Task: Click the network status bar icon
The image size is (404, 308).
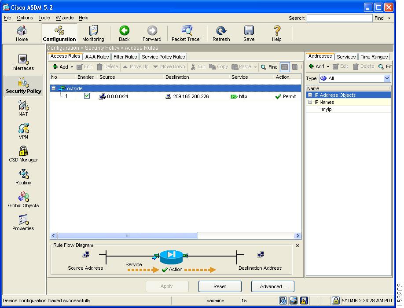Action: pos(294,300)
